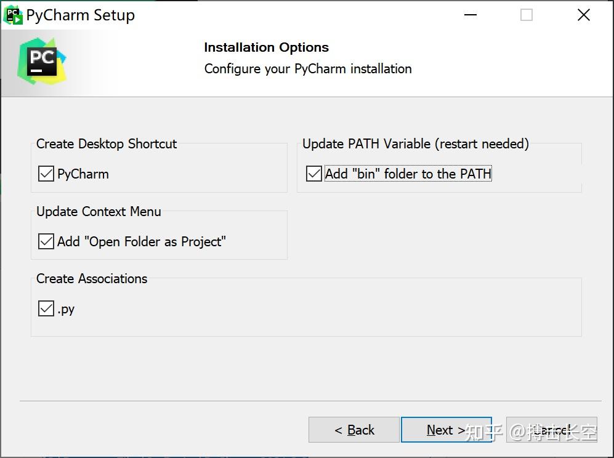Click the large PyCharm PC logo
Image resolution: width=614 pixels, height=458 pixels.
click(42, 62)
